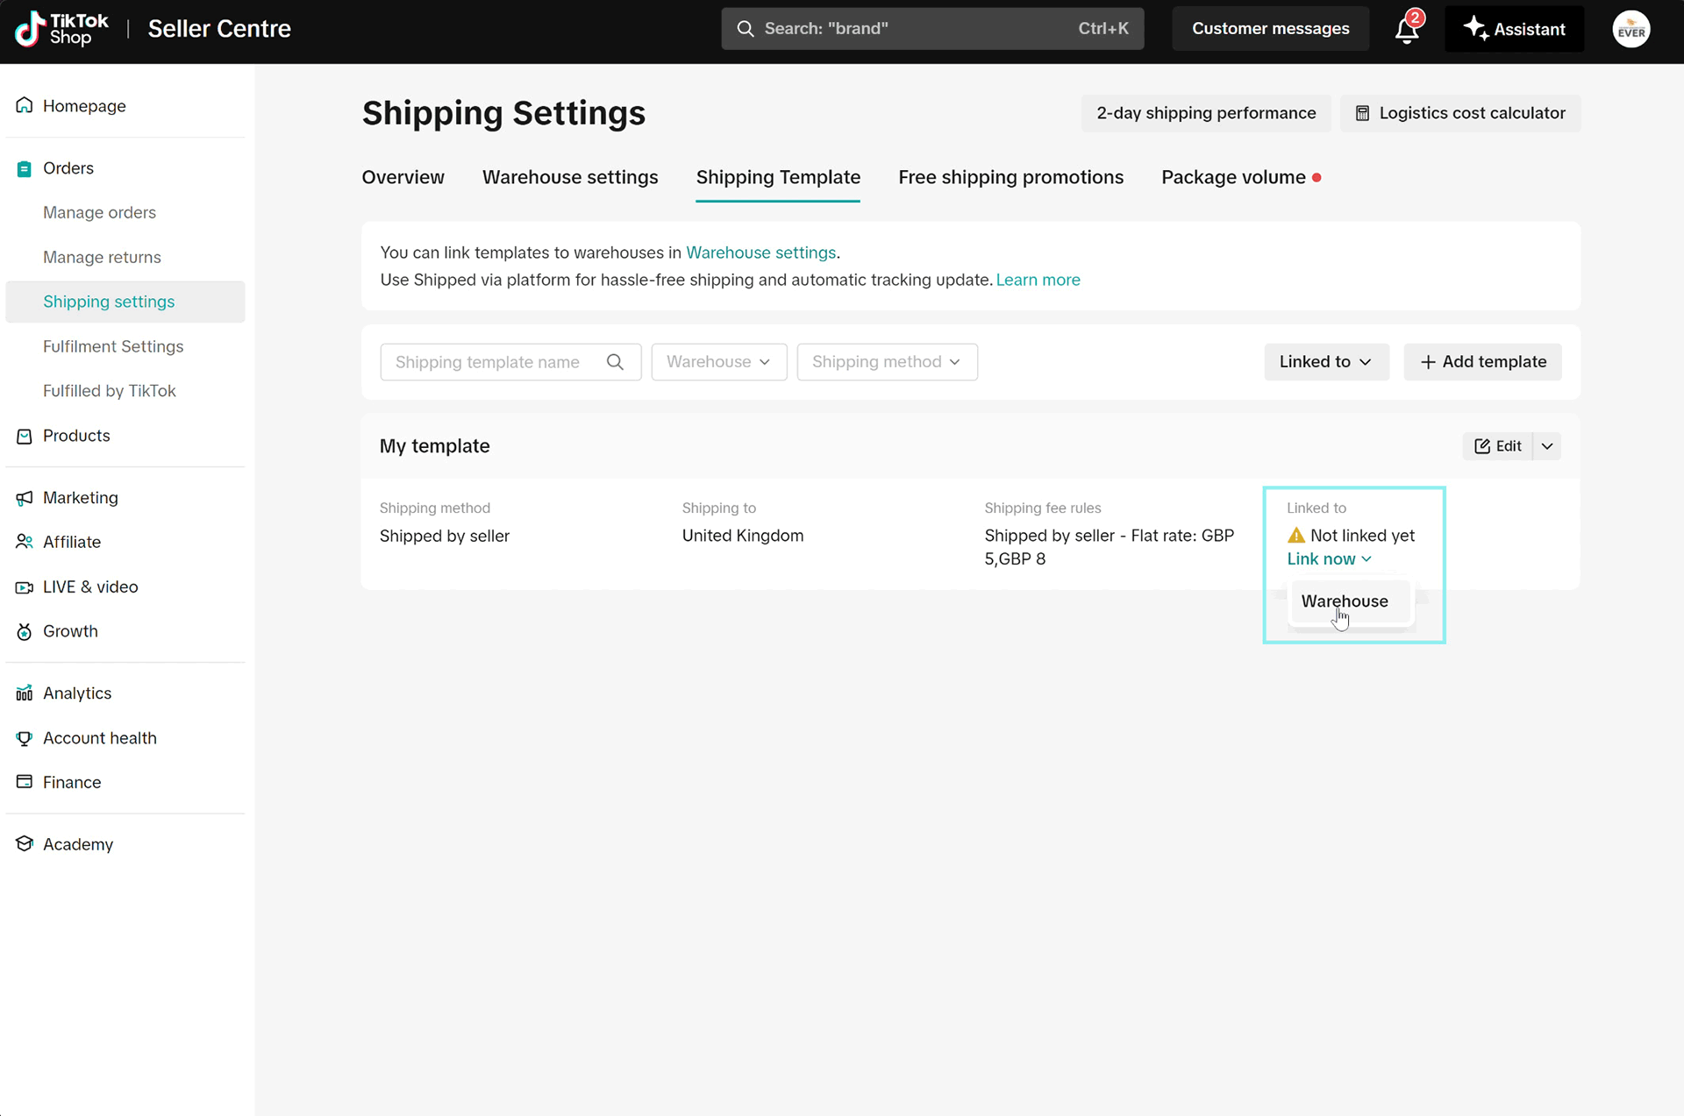Open the Warehouse filter dropdown

click(718, 362)
